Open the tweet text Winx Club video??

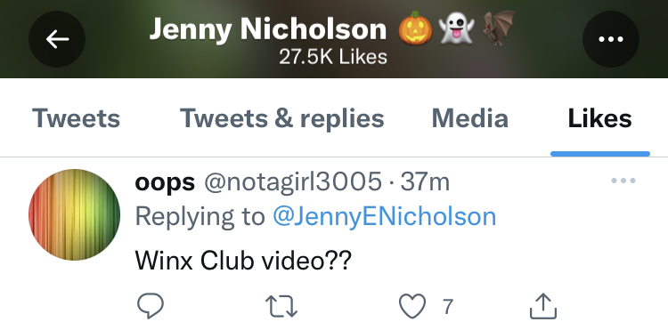click(x=243, y=260)
